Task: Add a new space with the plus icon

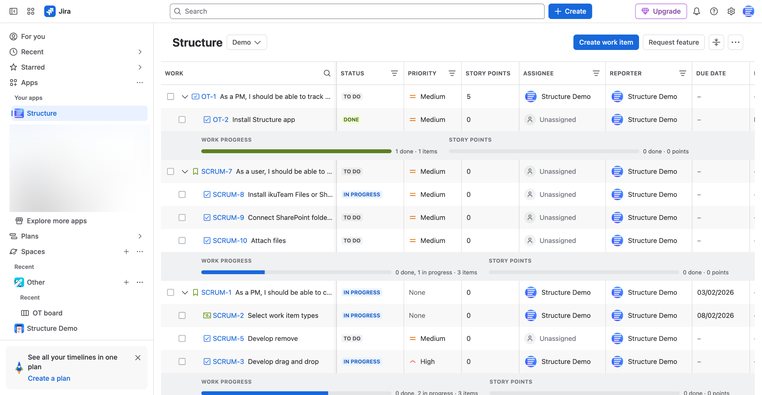Action: 126,252
